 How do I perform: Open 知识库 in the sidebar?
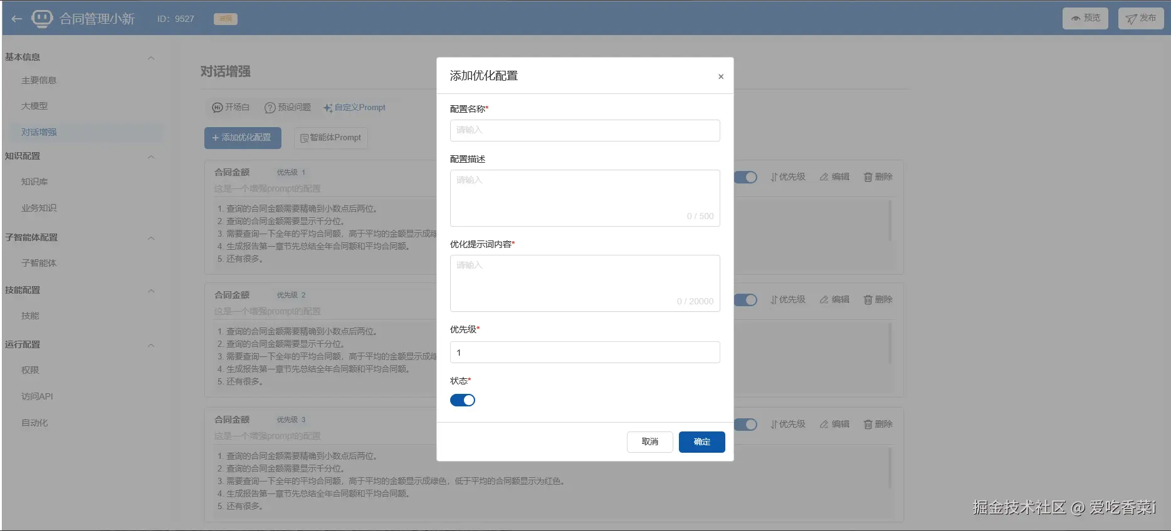click(x=34, y=182)
